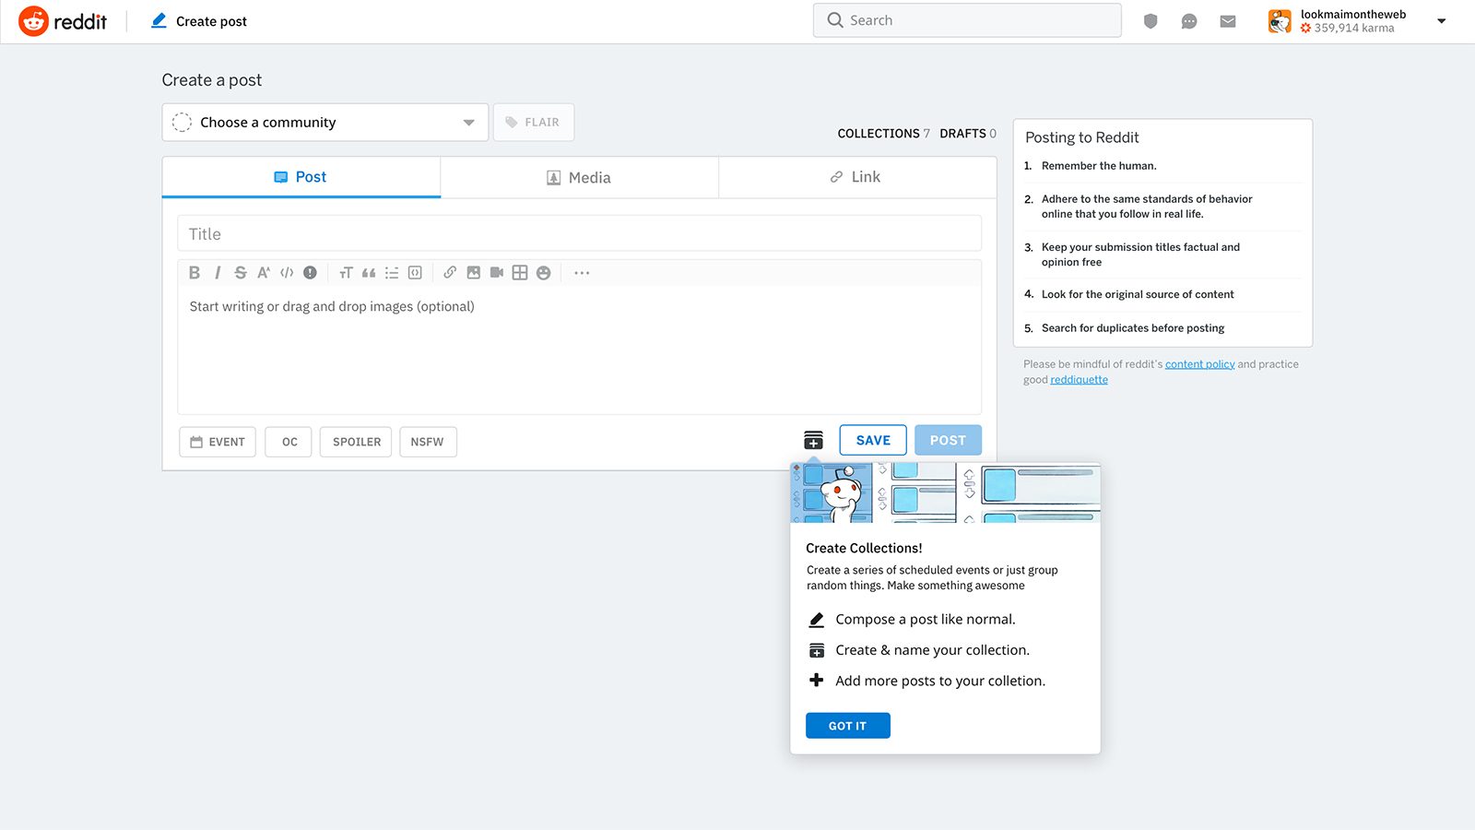
Task: Click into the post body text area
Action: coord(579,350)
